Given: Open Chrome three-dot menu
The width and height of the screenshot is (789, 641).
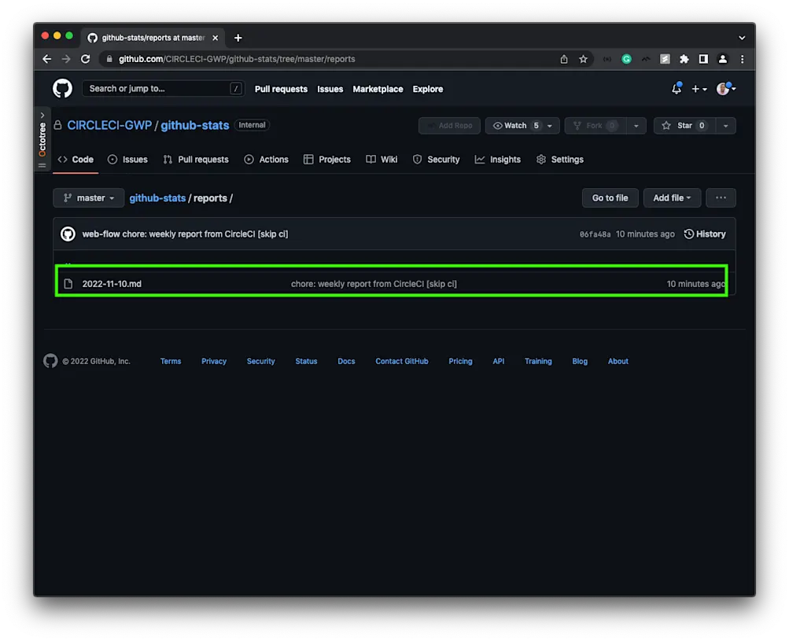Looking at the screenshot, I should click(x=743, y=59).
